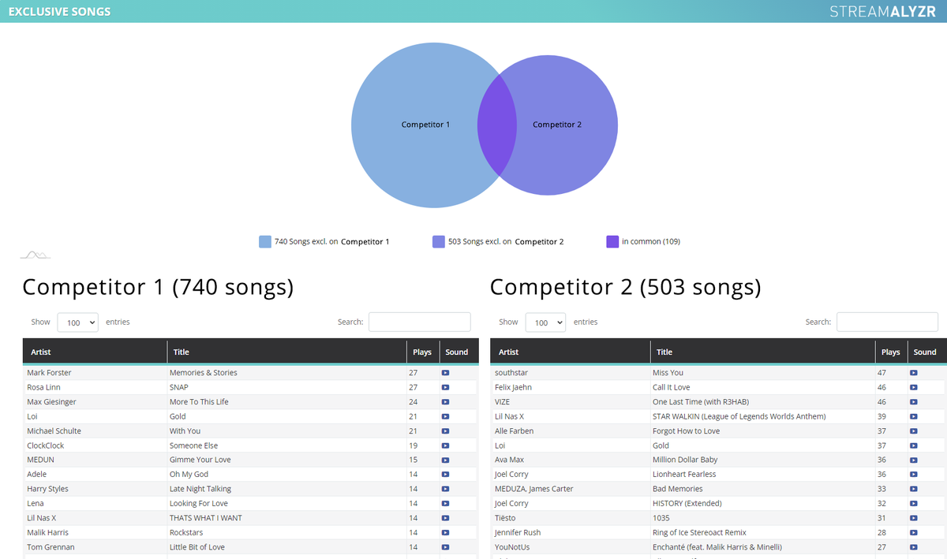Open Competitor 1 entries count dropdown
The width and height of the screenshot is (947, 559).
point(77,322)
